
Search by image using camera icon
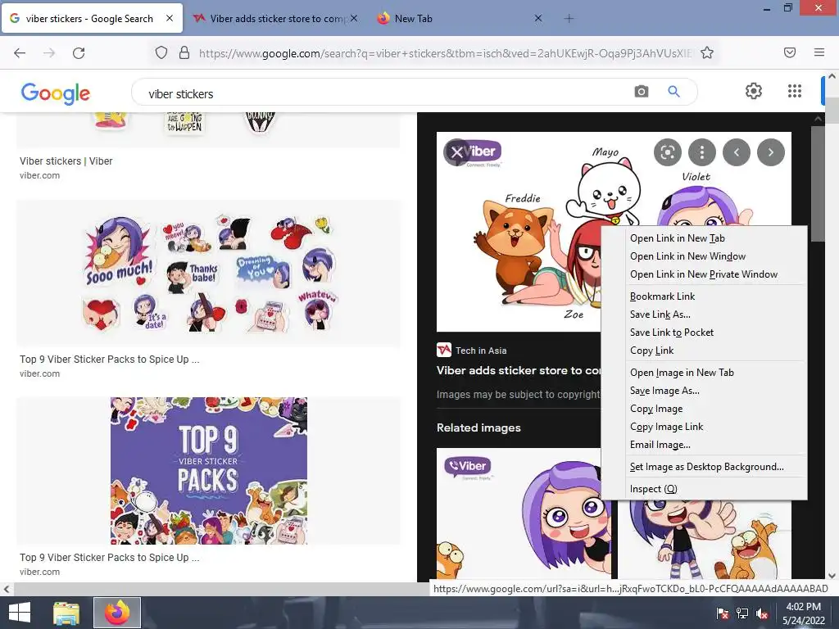pos(641,92)
